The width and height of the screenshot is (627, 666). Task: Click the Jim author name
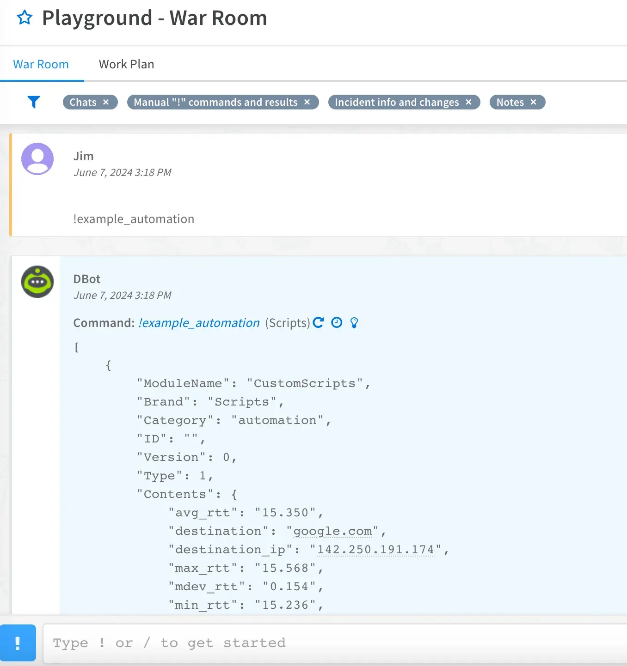tap(83, 156)
